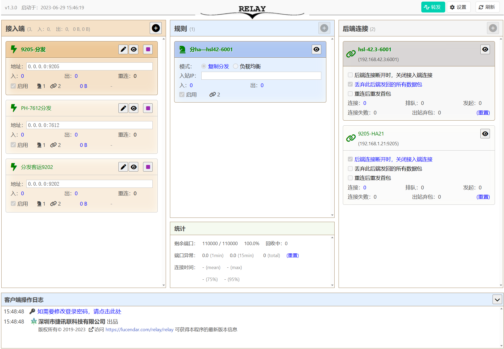Click the hsl-42.3-6001 backend title
The image size is (504, 349).
[x=374, y=49]
